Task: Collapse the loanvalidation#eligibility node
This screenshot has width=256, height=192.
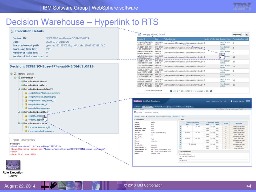Action: pyautogui.click(x=19, y=112)
